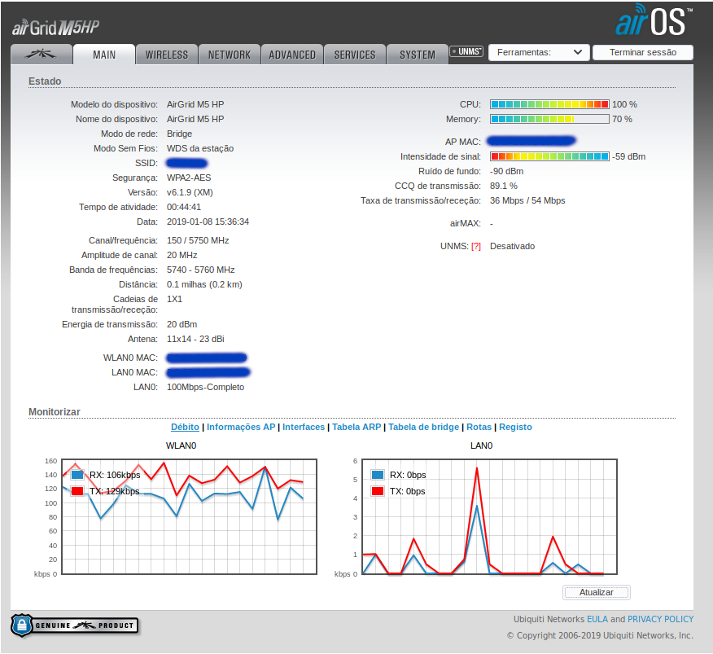The height and width of the screenshot is (654, 713).
Task: Click the UNMS status badge
Action: [x=466, y=51]
